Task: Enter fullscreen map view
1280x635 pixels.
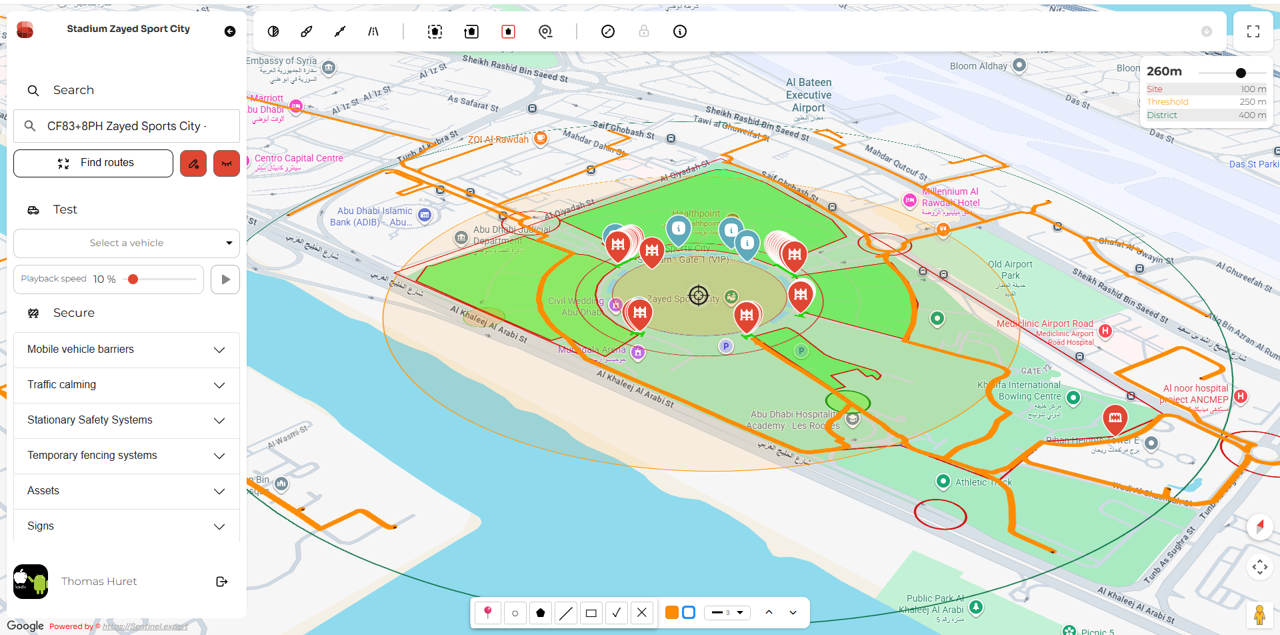Action: coord(1253,31)
